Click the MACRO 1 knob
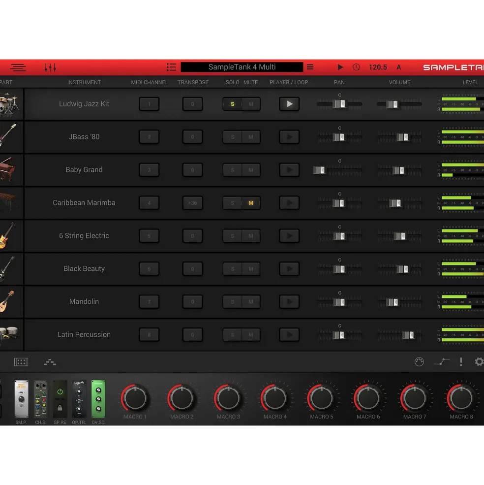This screenshot has width=484, height=485. [x=135, y=398]
